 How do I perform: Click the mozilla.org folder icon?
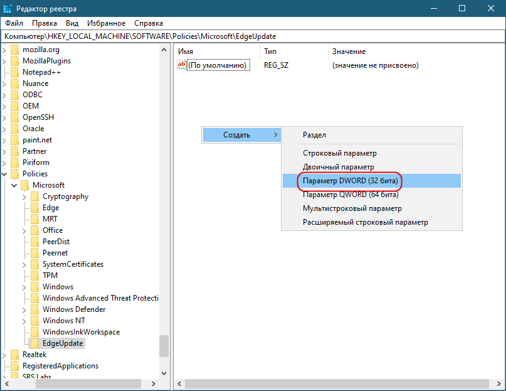coord(14,50)
